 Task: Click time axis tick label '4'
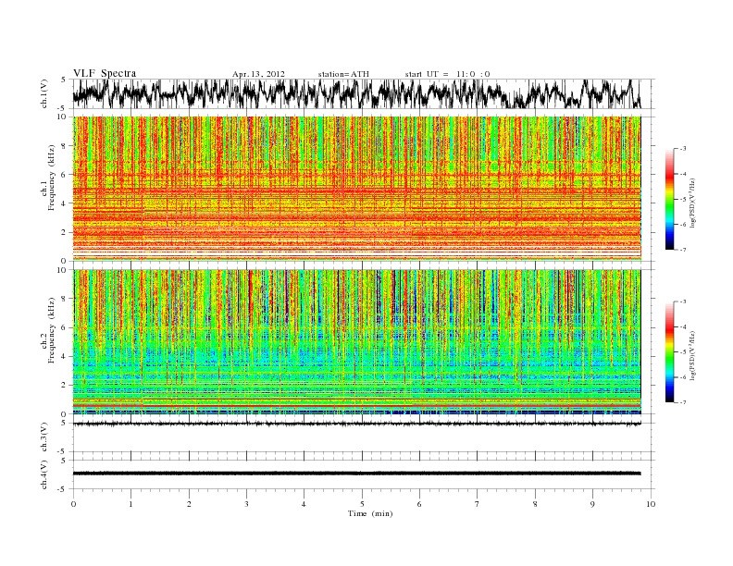(x=304, y=504)
